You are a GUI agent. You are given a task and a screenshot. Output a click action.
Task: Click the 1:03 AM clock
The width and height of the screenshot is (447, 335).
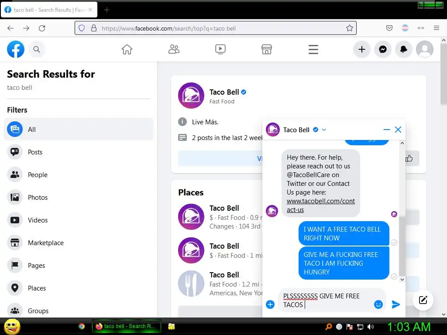409,327
